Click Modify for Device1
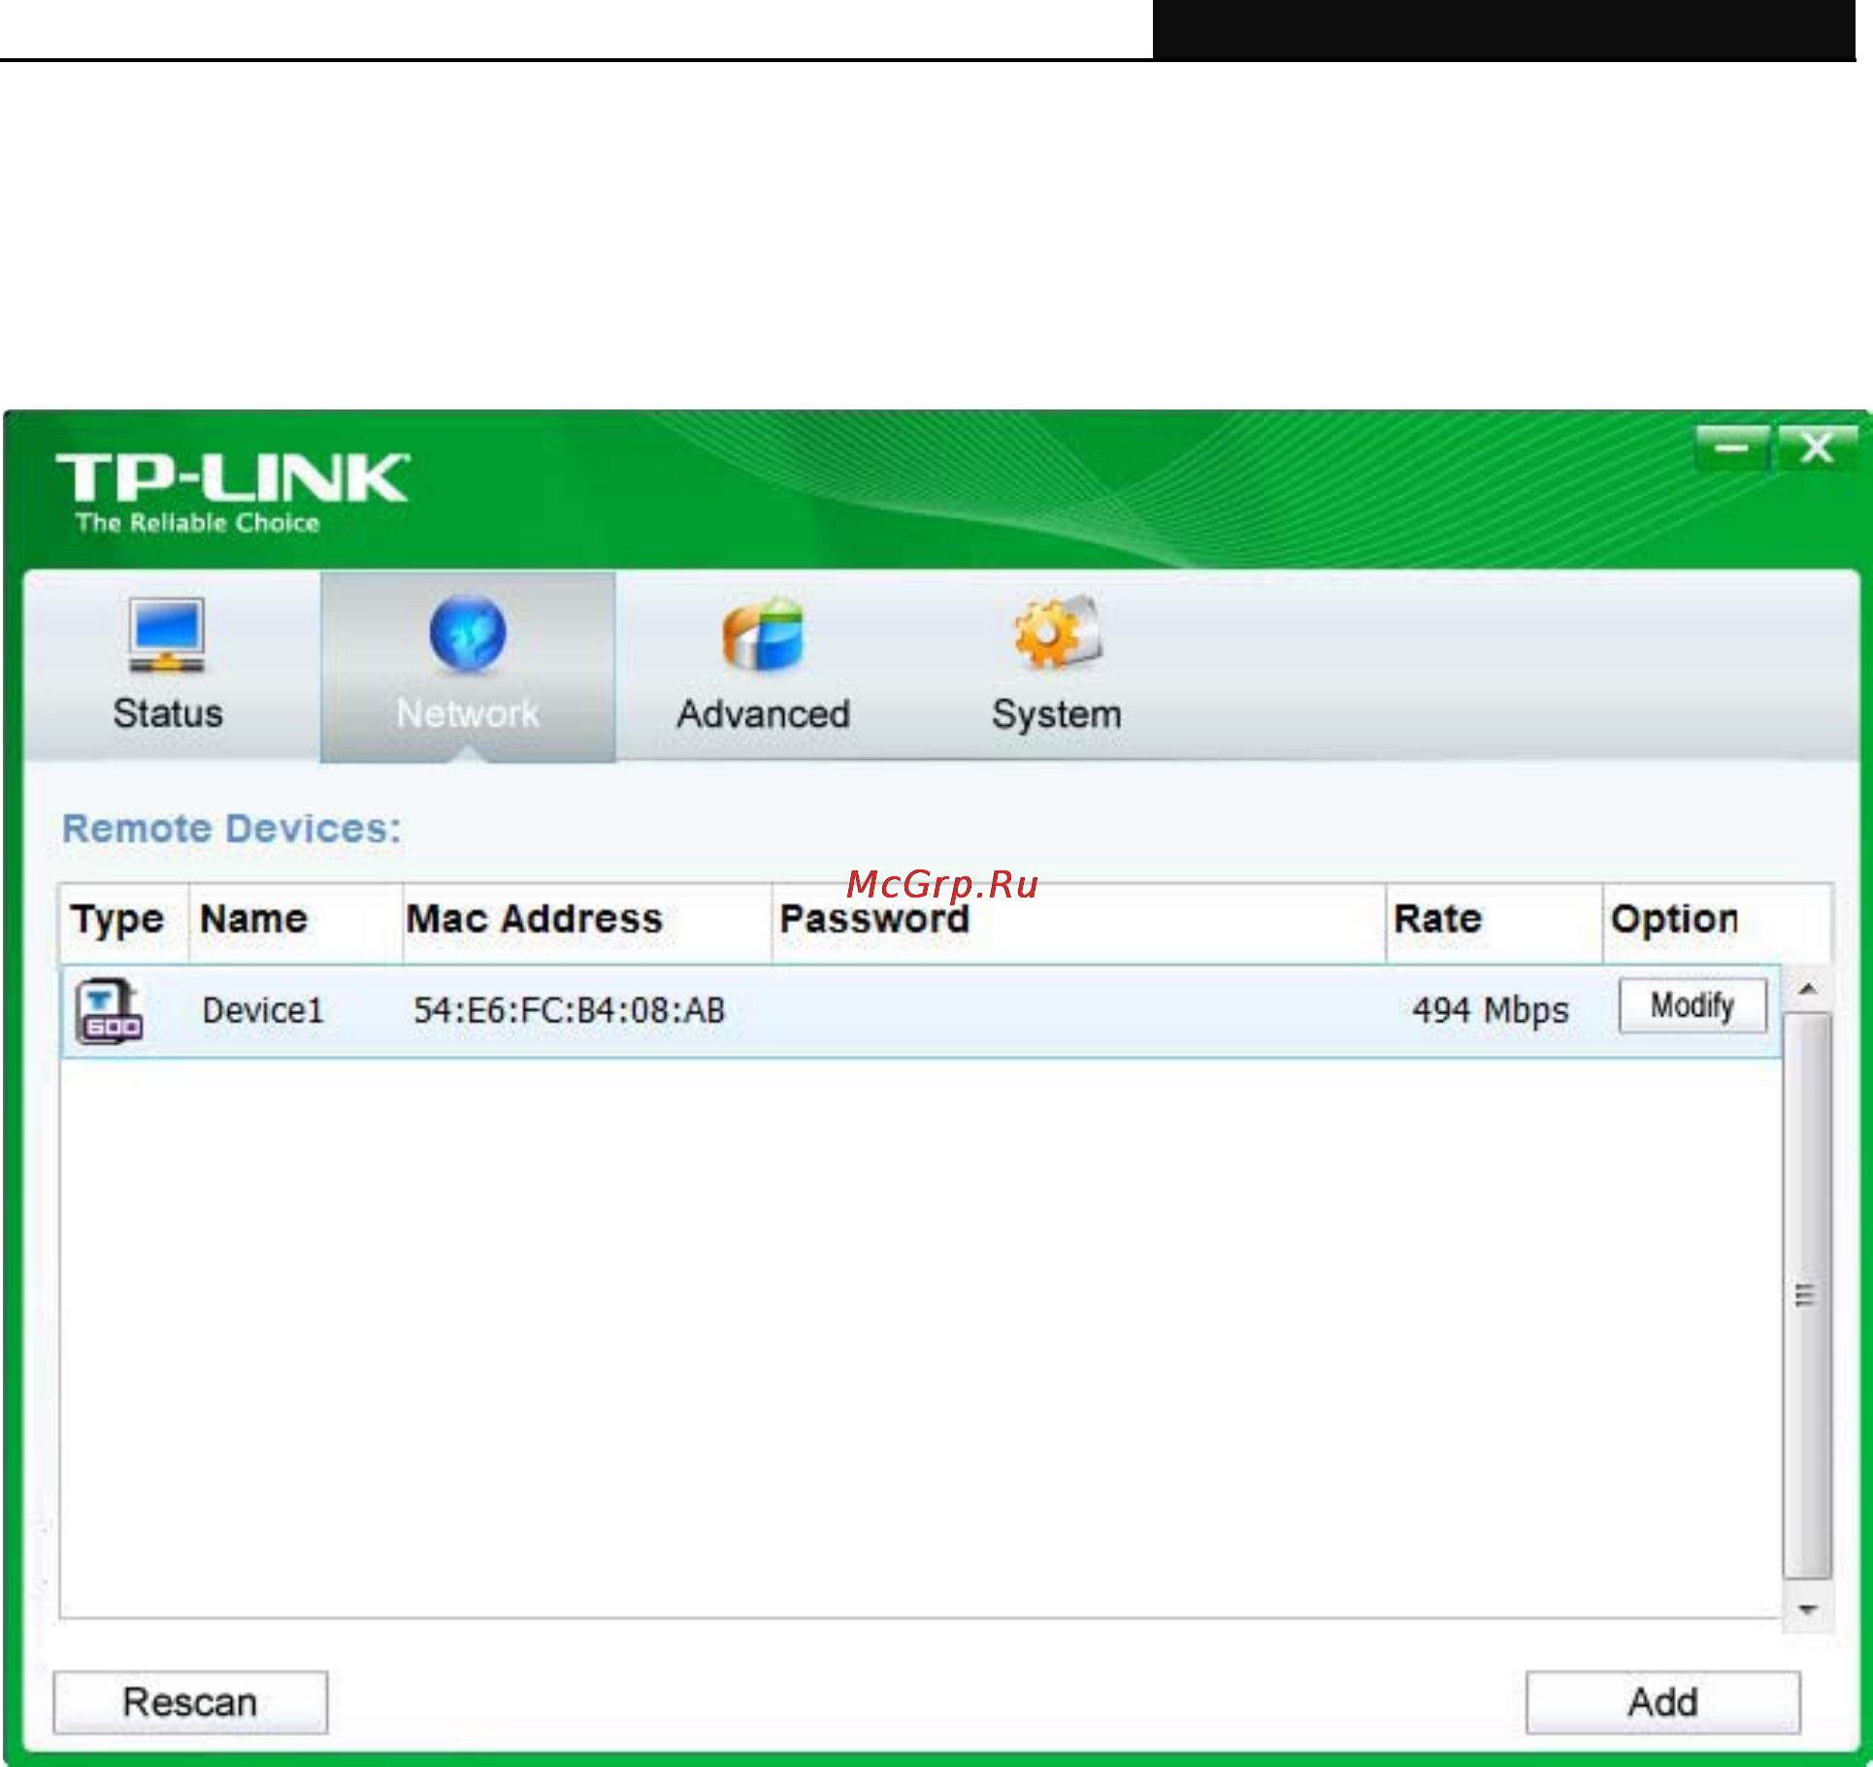The width and height of the screenshot is (1873, 1767). point(1692,1006)
